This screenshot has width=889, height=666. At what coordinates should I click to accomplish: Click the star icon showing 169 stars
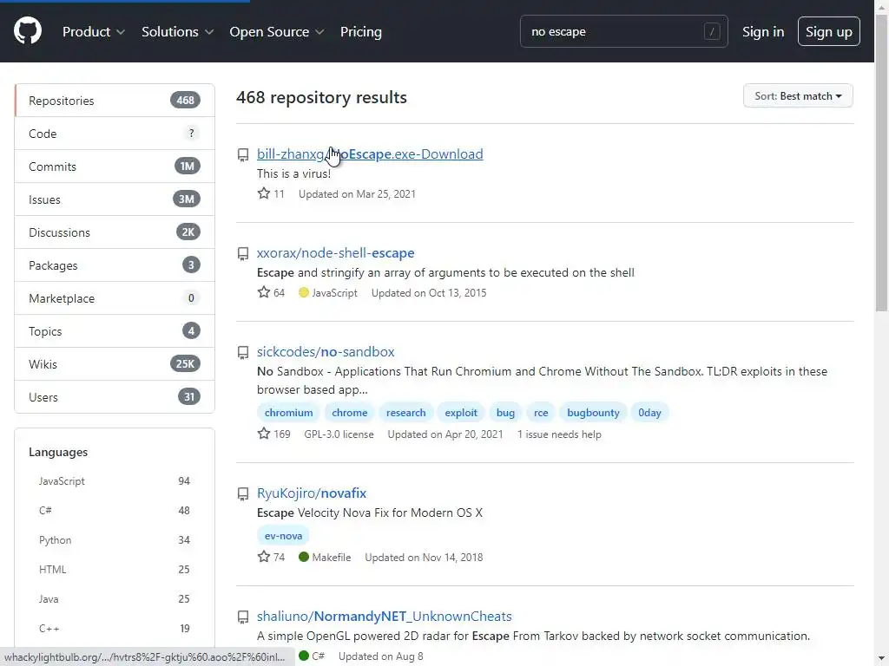[264, 434]
